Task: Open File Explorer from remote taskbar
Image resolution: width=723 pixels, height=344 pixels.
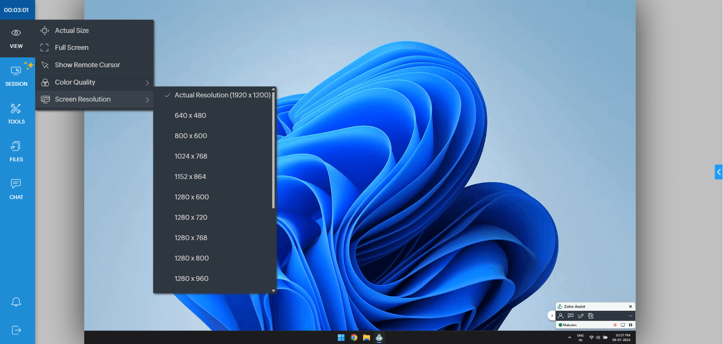Action: tap(366, 338)
